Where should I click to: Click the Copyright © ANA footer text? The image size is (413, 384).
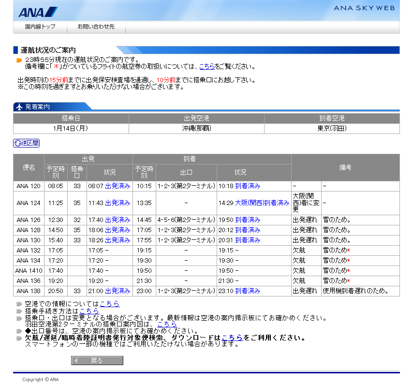pyautogui.click(x=41, y=379)
